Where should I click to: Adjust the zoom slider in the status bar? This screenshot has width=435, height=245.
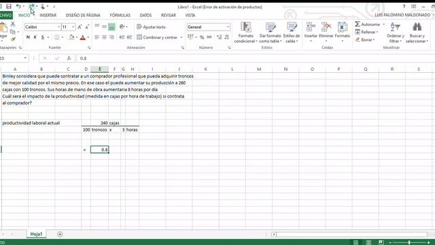point(409,242)
